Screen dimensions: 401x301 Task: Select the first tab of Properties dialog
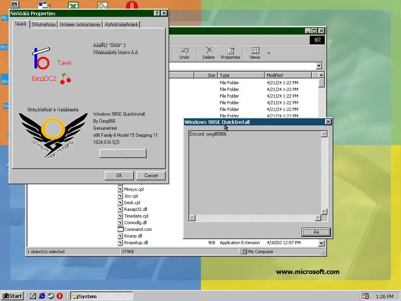[20, 24]
